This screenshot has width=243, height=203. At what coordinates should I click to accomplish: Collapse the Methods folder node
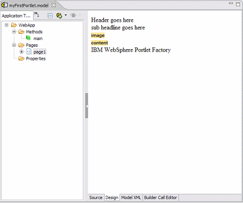coord(14,32)
